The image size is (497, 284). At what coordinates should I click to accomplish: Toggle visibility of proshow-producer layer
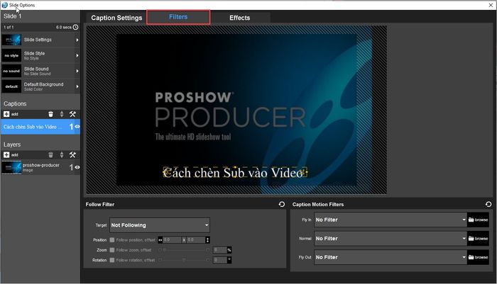[x=77, y=167]
